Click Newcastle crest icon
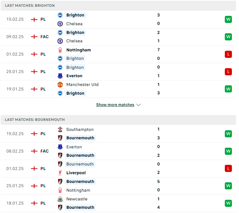 point(61,200)
